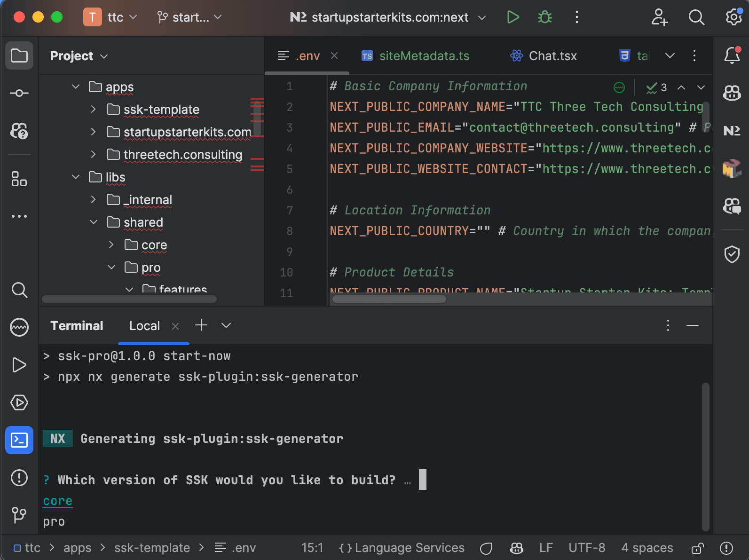Select the Local terminal tab
749x560 pixels.
145,326
